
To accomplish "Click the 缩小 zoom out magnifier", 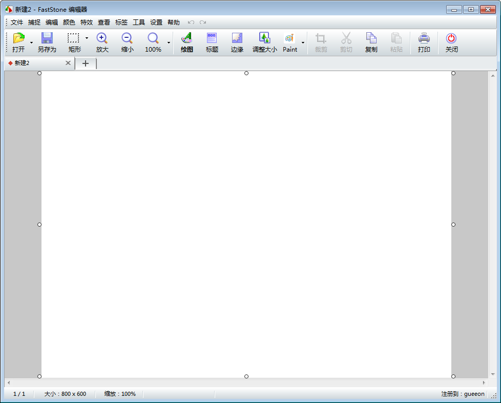I will (127, 38).
